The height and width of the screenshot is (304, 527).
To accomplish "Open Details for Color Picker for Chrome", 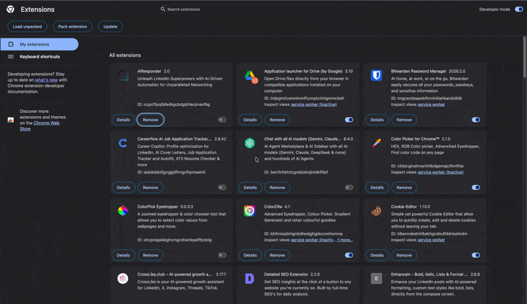I will click(x=377, y=187).
